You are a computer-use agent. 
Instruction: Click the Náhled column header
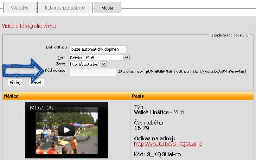11,96
